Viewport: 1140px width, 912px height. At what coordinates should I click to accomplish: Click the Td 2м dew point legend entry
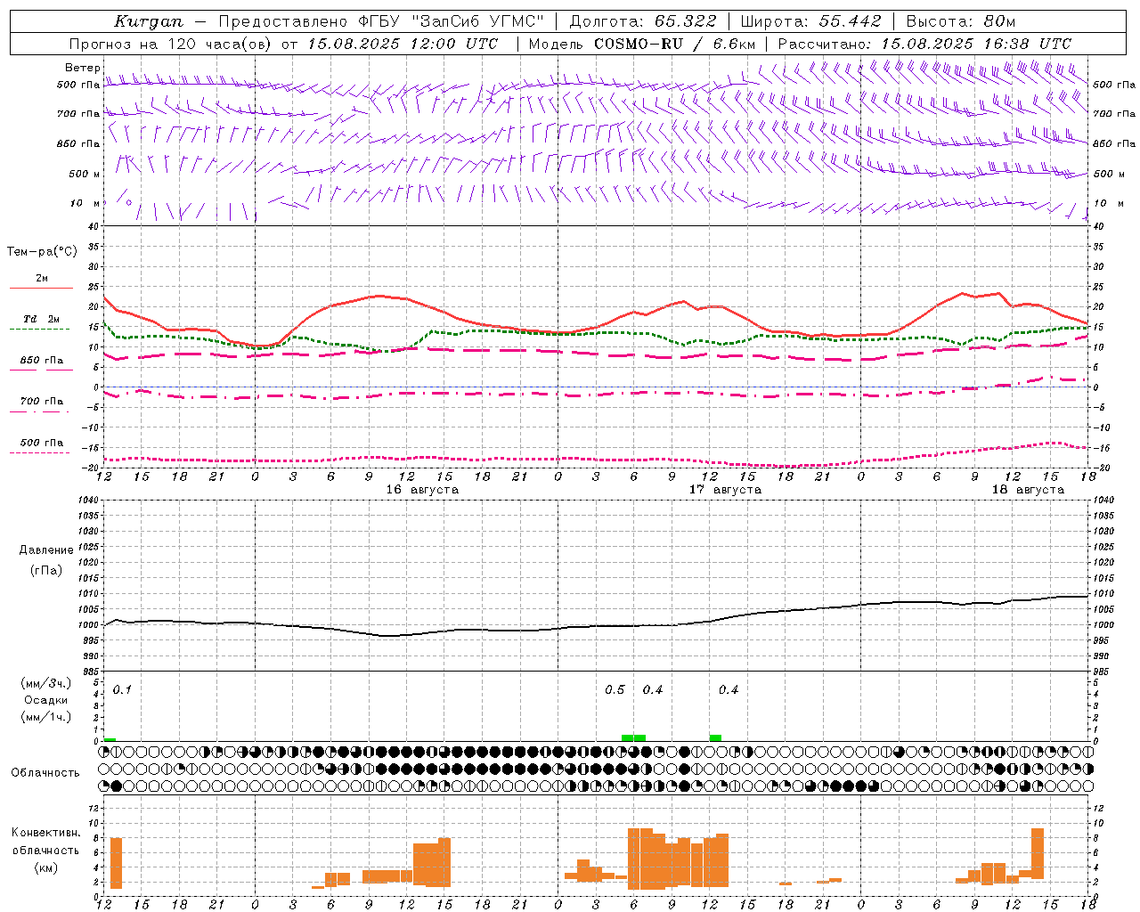coord(41,320)
